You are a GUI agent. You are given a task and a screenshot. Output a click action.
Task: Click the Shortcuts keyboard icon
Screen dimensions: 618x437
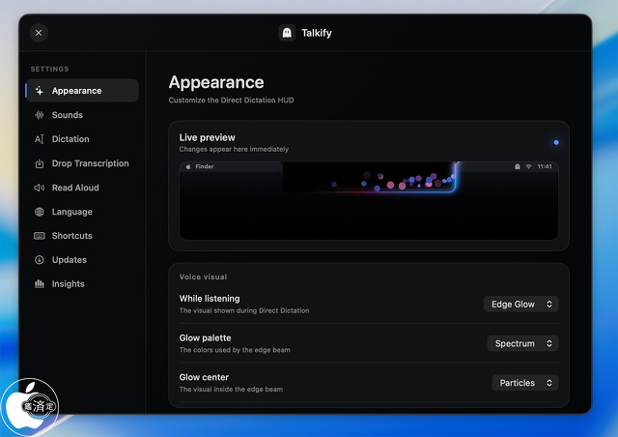point(40,236)
